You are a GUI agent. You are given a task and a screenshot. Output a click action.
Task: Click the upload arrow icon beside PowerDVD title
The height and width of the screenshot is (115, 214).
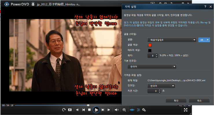coord(33,4)
